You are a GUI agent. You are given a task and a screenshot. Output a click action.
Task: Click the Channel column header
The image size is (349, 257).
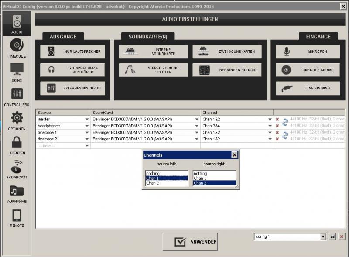tap(237, 113)
